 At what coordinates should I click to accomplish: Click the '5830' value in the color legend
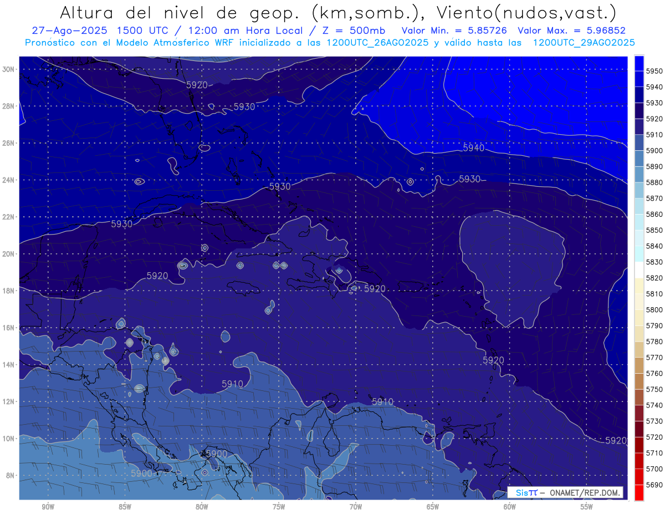click(654, 262)
